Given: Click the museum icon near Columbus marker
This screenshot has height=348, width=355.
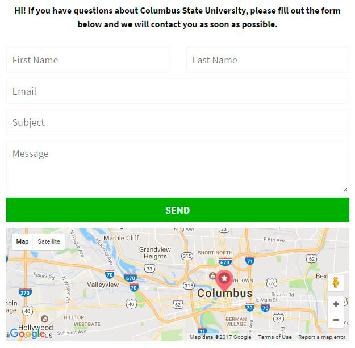Looking at the screenshot, I should [212, 276].
